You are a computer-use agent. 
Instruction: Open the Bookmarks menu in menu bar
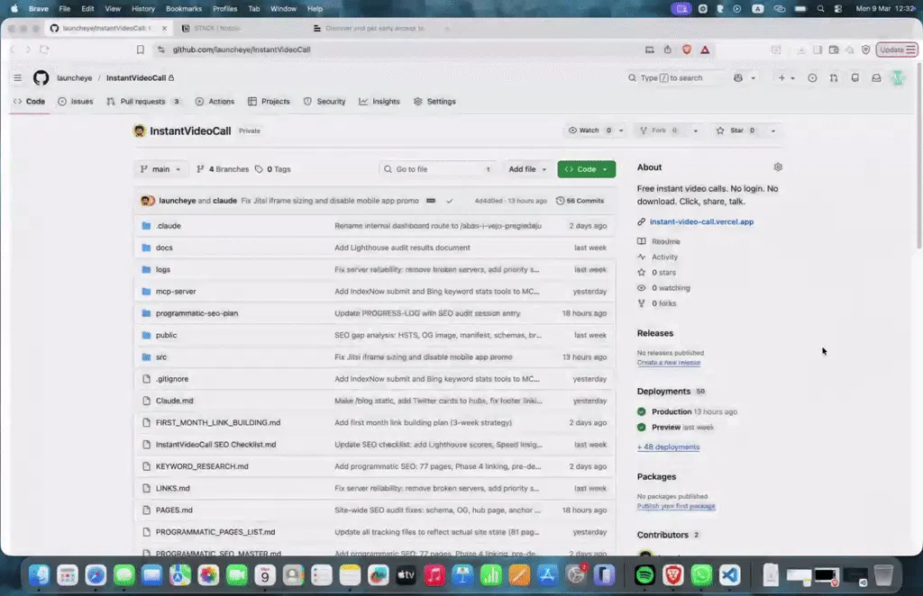coord(184,9)
